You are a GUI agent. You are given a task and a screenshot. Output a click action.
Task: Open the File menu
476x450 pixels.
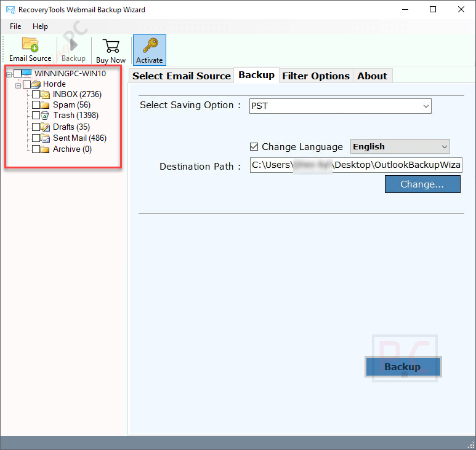tap(15, 26)
